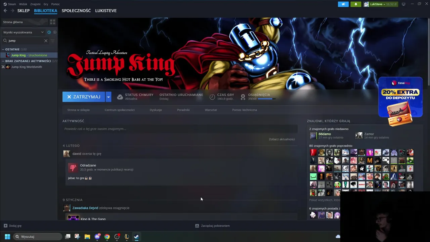Go to BIBLIOTEKA section
The image size is (430, 242).
tap(46, 11)
